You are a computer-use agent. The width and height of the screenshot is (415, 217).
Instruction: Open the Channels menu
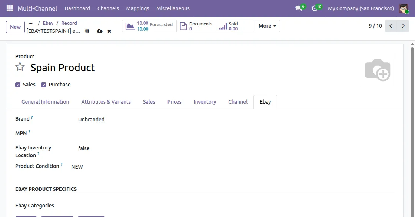(108, 8)
